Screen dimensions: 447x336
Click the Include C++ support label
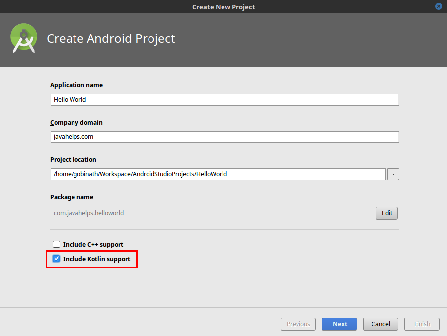click(x=93, y=245)
